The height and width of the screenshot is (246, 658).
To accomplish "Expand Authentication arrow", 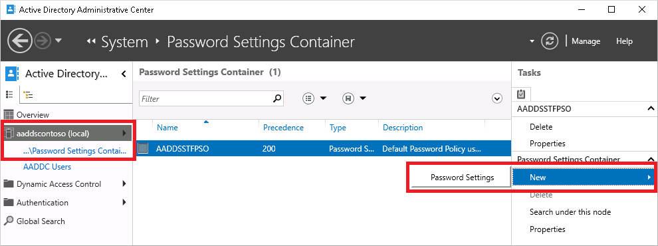I will (124, 202).
